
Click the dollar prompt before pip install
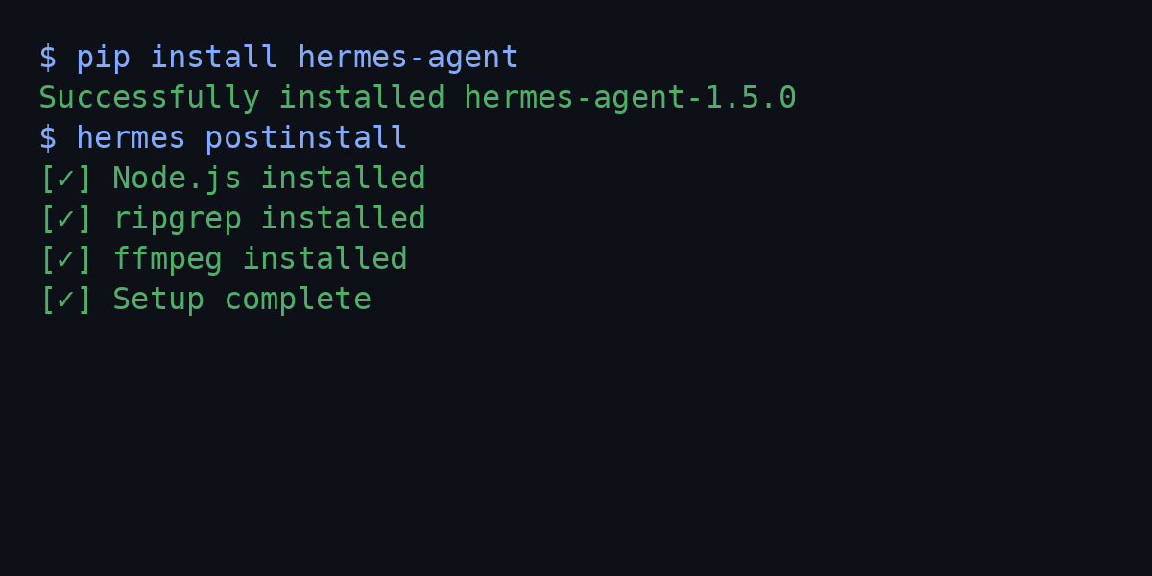click(47, 58)
